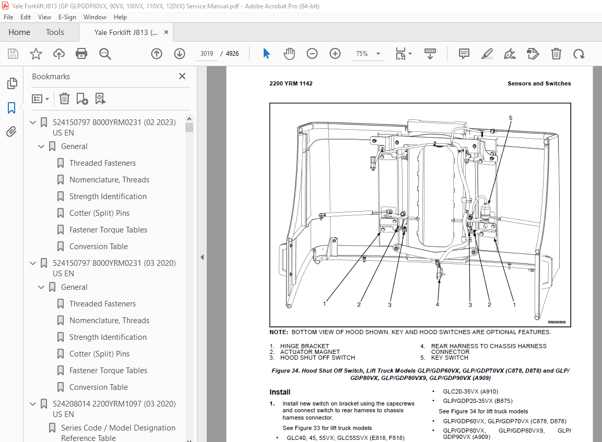Screen dimensions: 602x442
Task: Toggle Bookmarks side panel icon
Action: pyautogui.click(x=11, y=108)
